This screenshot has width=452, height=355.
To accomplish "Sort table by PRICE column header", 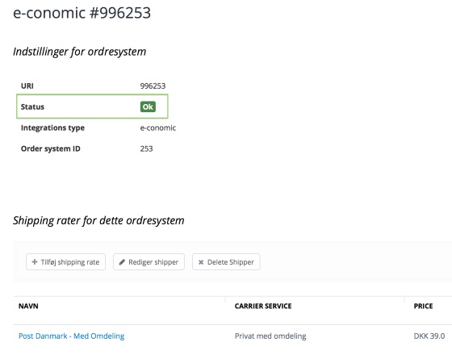I will tap(423, 306).
